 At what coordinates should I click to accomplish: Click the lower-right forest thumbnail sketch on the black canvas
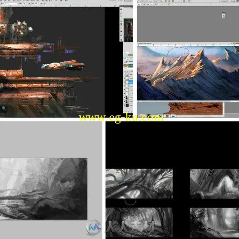coord(214,223)
